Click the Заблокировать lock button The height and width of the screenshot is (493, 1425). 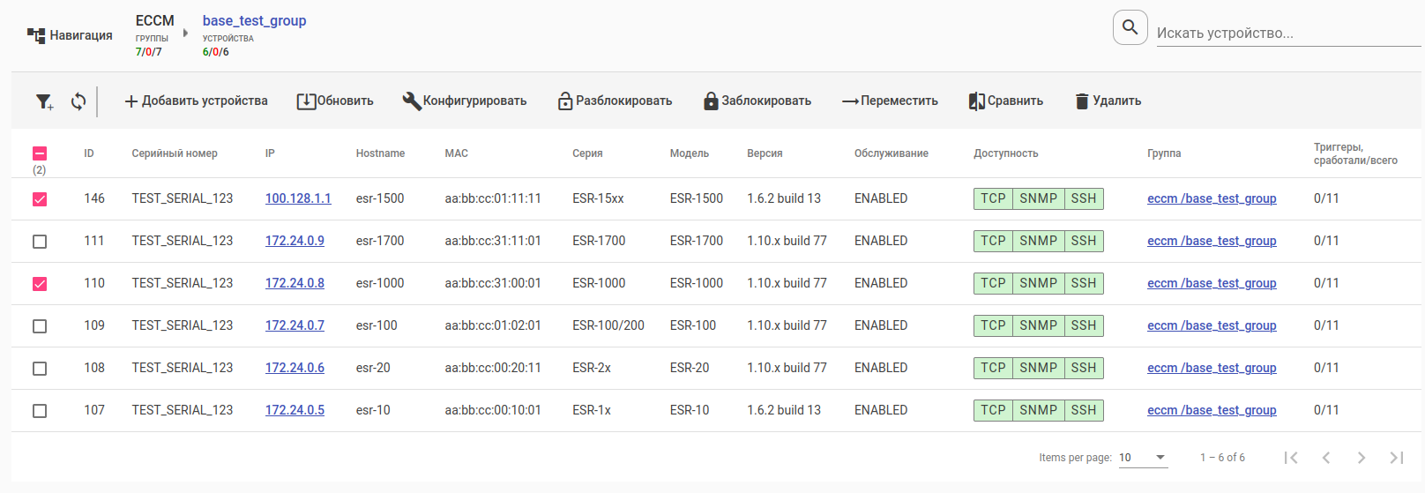pyautogui.click(x=757, y=101)
